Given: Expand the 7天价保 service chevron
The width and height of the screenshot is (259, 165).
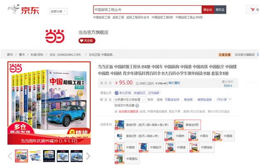Looking at the screenshot, I should click(x=230, y=99).
